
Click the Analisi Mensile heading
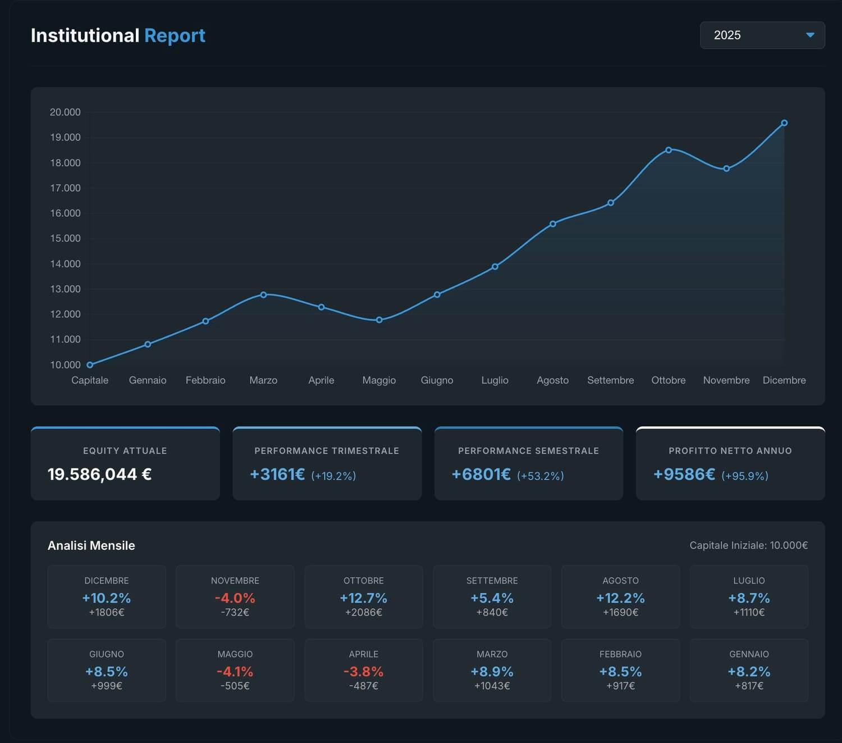pyautogui.click(x=91, y=545)
